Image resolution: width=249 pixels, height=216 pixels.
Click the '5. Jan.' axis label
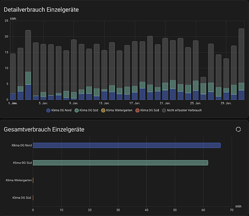click(43, 103)
